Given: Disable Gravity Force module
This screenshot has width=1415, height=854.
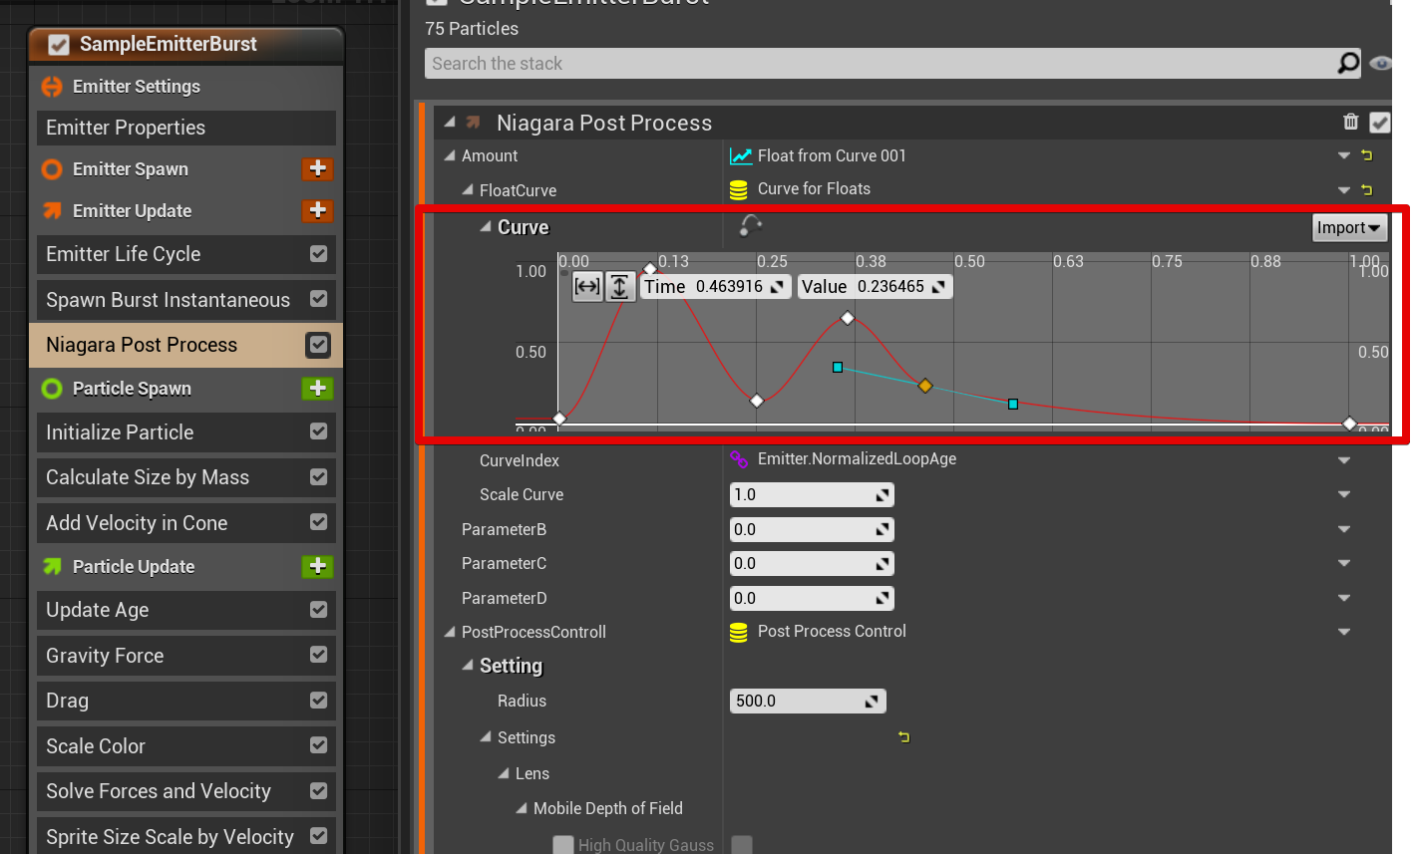Looking at the screenshot, I should pyautogui.click(x=318, y=655).
